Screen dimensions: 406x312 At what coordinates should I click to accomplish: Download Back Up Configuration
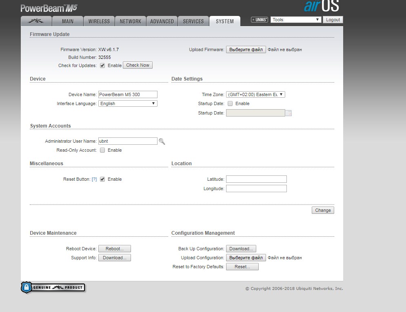[x=241, y=249]
